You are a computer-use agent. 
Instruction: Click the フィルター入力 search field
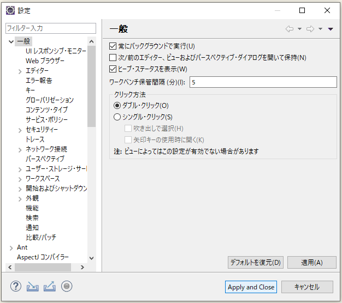tap(51, 28)
